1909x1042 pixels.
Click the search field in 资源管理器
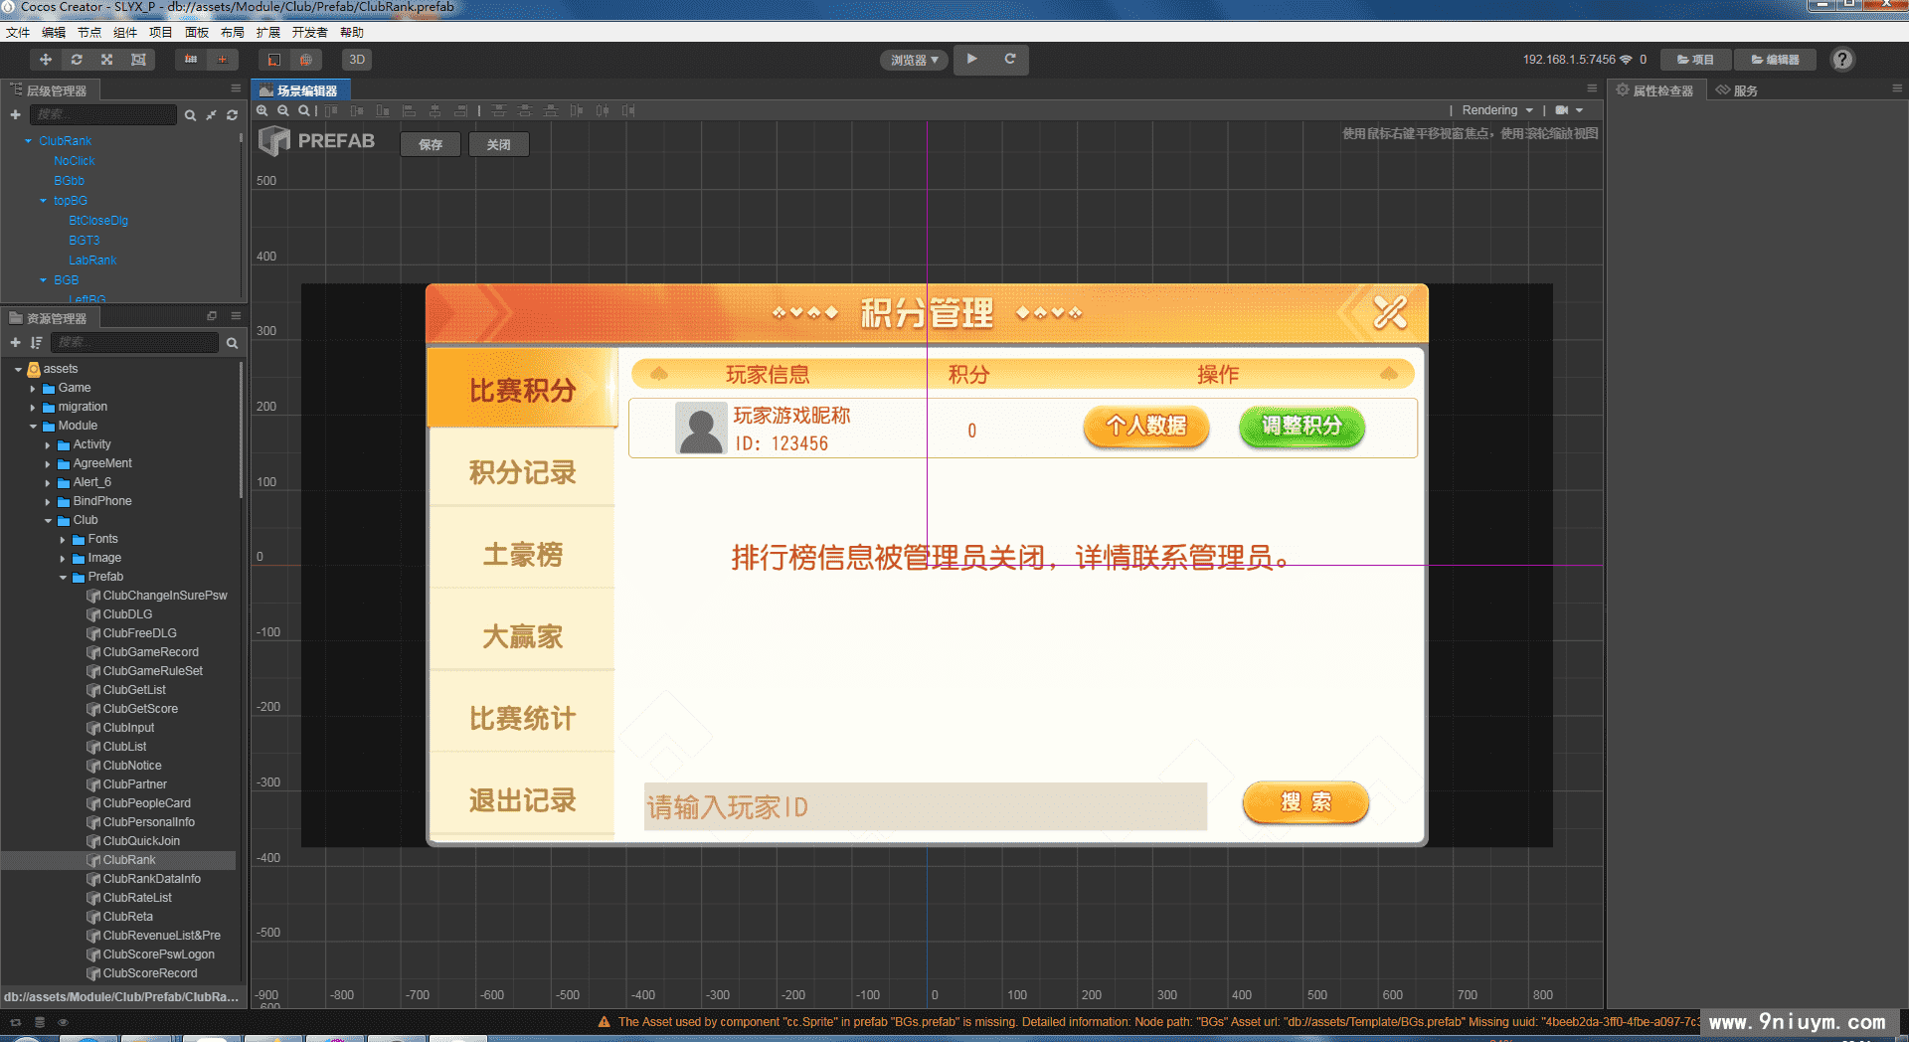[x=134, y=343]
